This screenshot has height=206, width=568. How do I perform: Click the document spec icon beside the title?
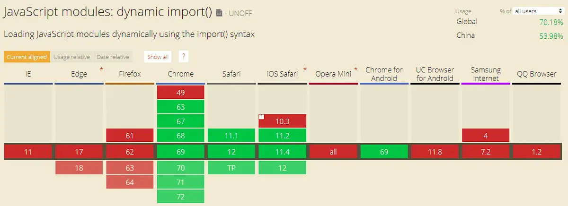pyautogui.click(x=219, y=14)
